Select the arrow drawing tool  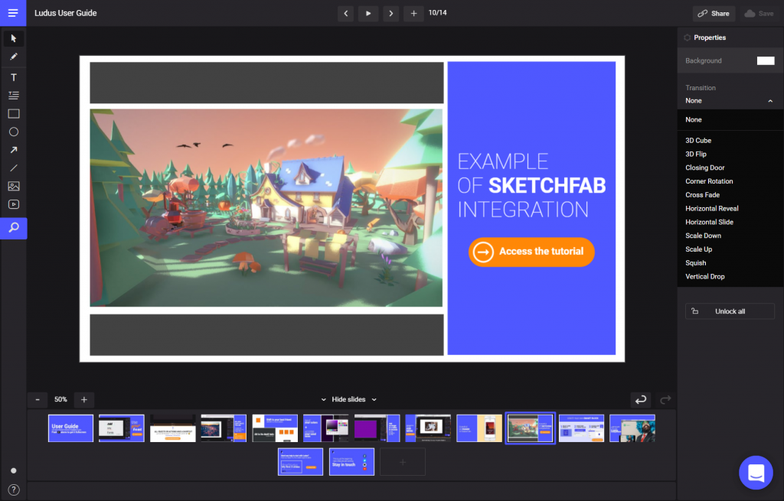(x=13, y=150)
